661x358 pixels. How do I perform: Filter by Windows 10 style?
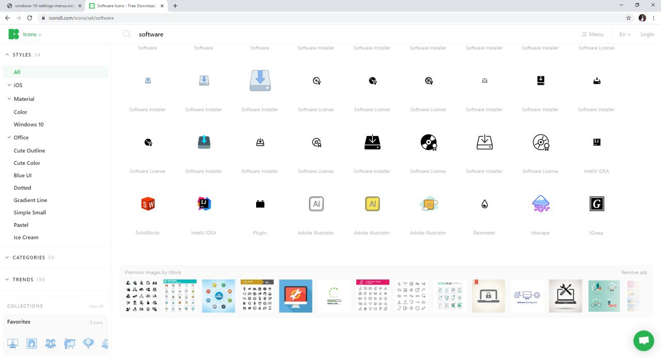click(28, 124)
